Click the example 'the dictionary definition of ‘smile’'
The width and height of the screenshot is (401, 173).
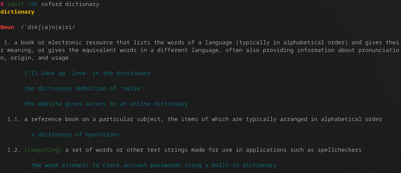point(84,88)
